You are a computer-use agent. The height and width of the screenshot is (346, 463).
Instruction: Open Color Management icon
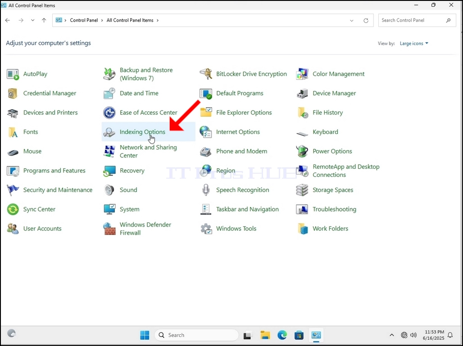[302, 74]
